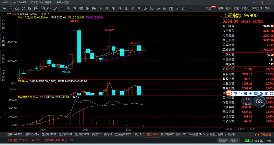The image size is (274, 145).
Task: Open the three-dots more options icon
Action: click(190, 9)
